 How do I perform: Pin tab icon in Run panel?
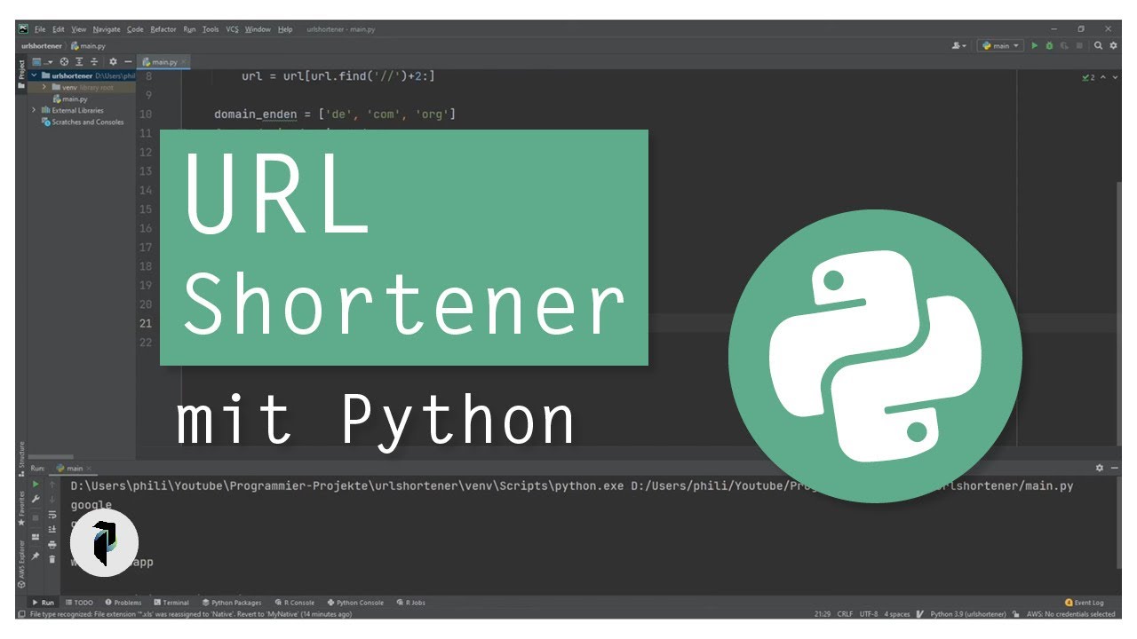click(x=36, y=556)
